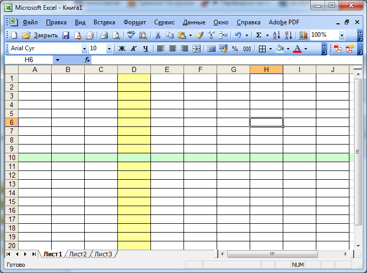Apply percent style with % icon
This screenshot has width=367, height=273.
(x=235, y=49)
